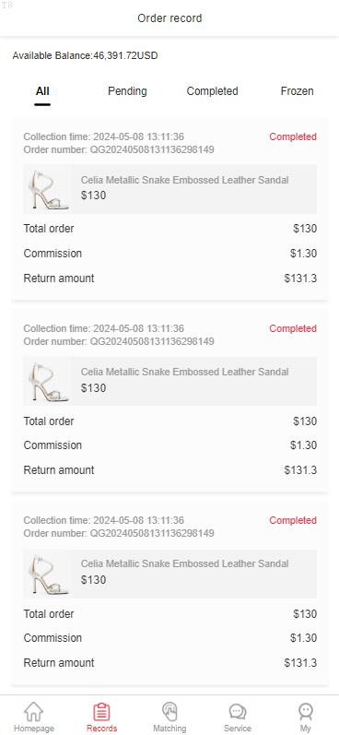Click the third order's Celia Metallic Sandal title
339x735 pixels.
(x=184, y=563)
